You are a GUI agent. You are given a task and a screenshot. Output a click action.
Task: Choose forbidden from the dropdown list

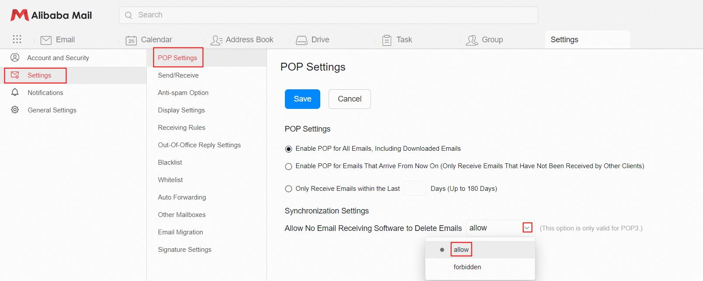pyautogui.click(x=467, y=267)
